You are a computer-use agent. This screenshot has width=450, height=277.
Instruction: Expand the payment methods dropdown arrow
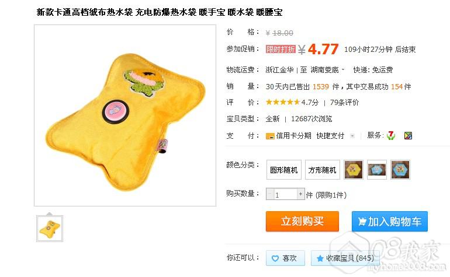pyautogui.click(x=352, y=136)
